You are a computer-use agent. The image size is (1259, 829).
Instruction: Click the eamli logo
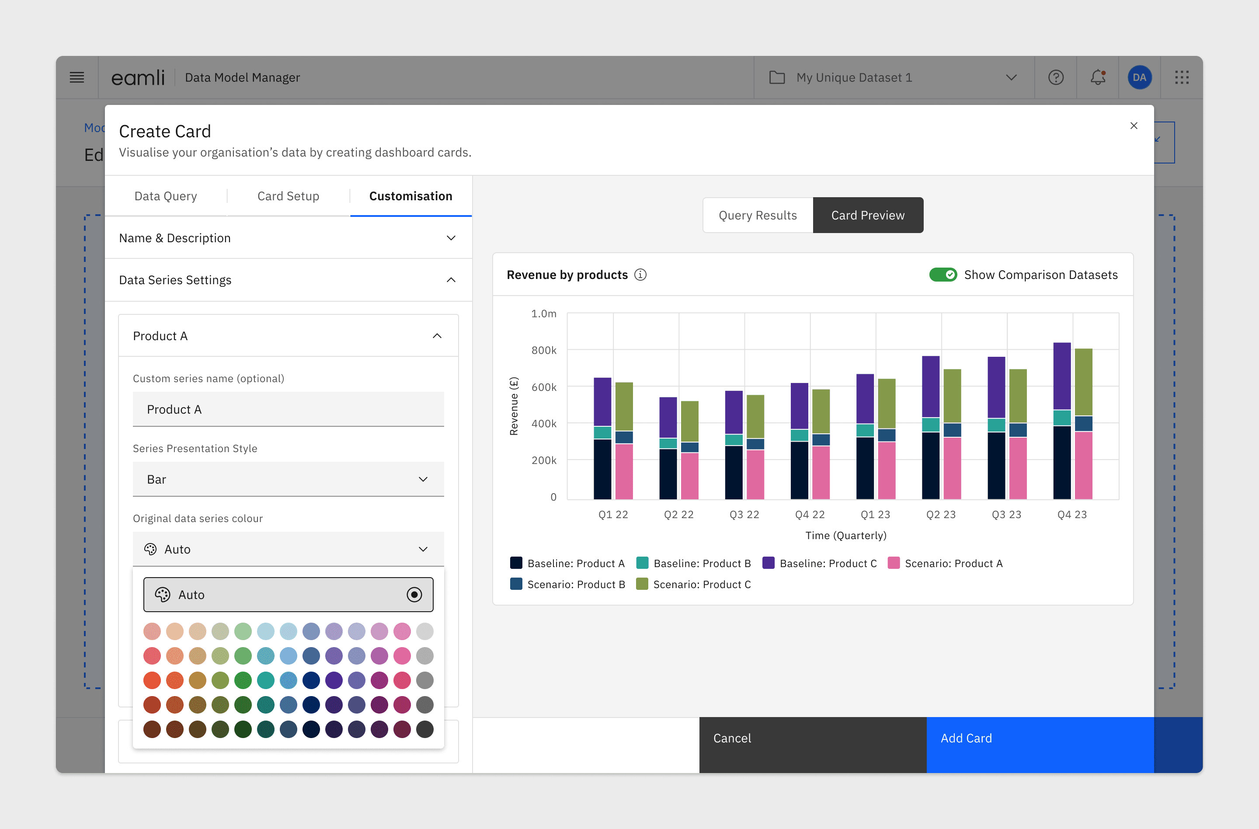(138, 77)
